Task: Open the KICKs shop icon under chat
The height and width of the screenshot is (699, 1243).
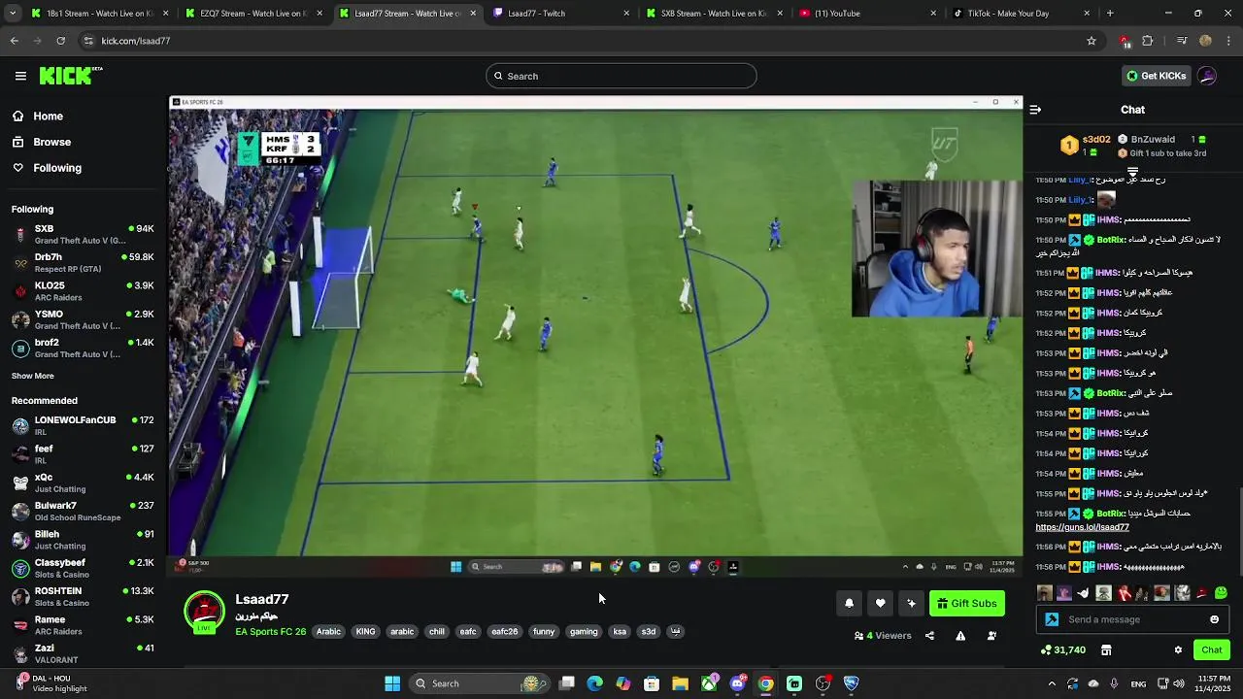Action: point(1106,649)
